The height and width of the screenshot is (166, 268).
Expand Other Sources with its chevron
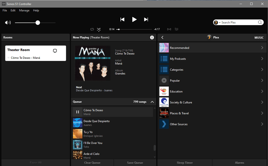pos(262,124)
